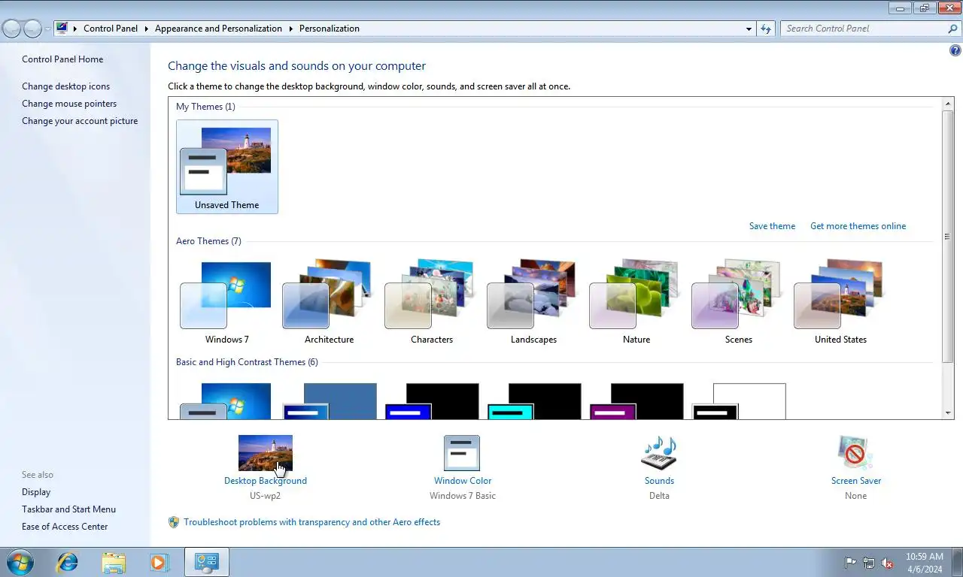Screen dimensions: 963x577
Task: Click Troubleshoot problems with transparency link
Action: [x=311, y=522]
